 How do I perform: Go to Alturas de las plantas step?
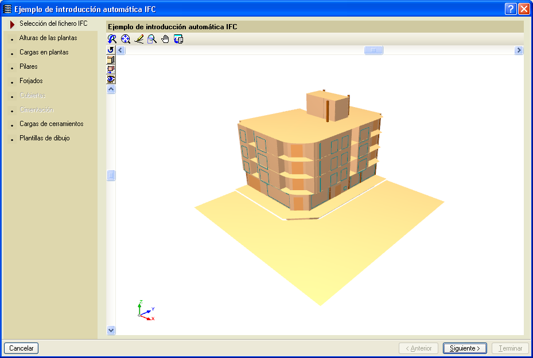click(x=48, y=38)
